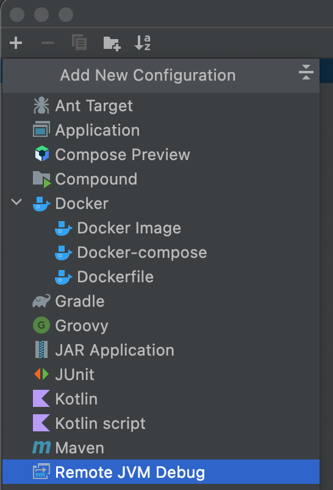The image size is (333, 490).
Task: Select the Kotlin configuration entry
Action: coord(76,398)
